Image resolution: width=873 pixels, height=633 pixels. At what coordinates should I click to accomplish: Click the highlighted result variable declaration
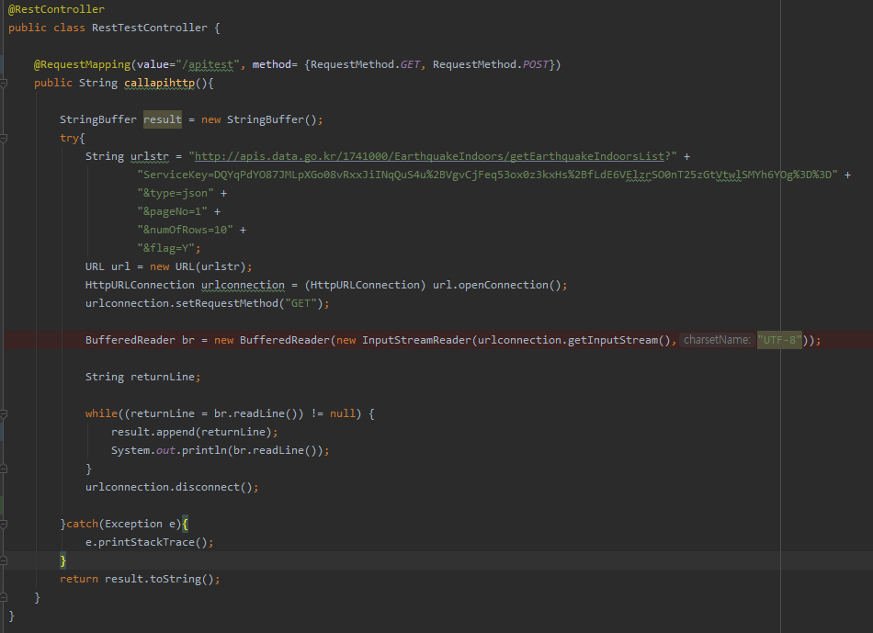(x=163, y=119)
